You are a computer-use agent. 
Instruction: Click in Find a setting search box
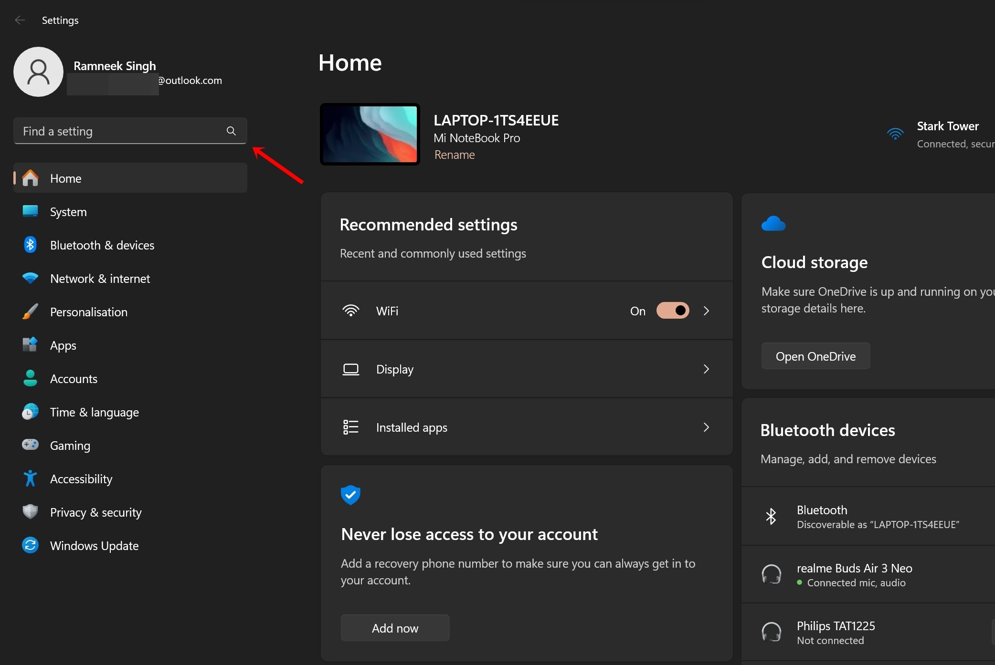tap(130, 131)
